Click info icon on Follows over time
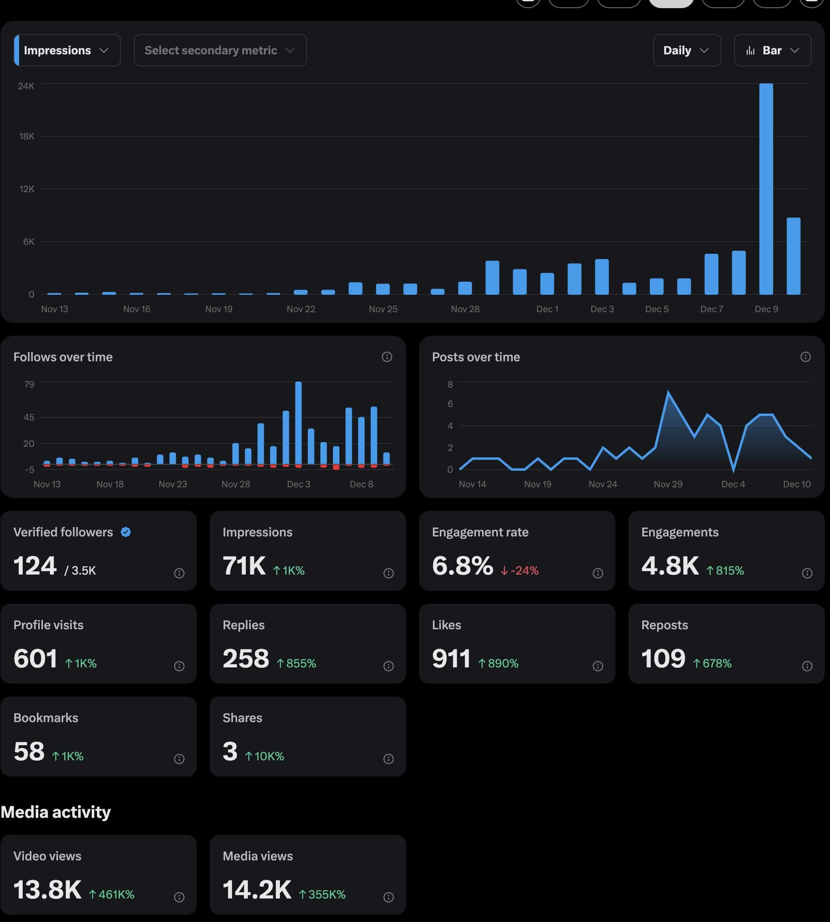 tap(387, 357)
